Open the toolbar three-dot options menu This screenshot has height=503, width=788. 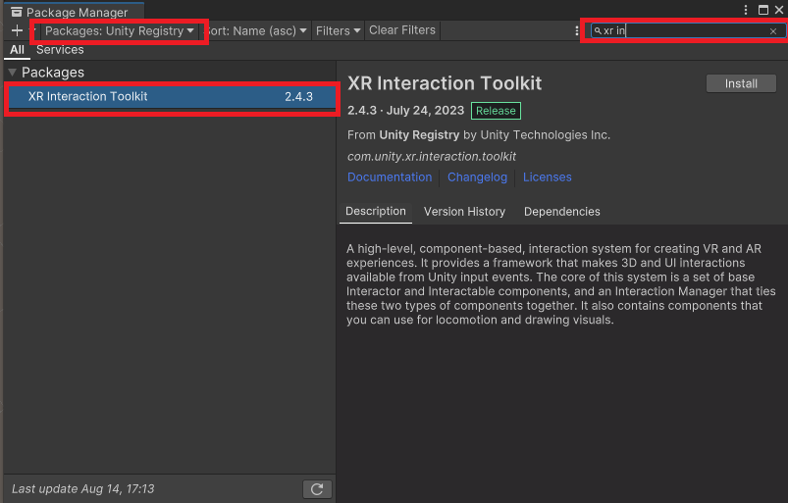pos(576,31)
